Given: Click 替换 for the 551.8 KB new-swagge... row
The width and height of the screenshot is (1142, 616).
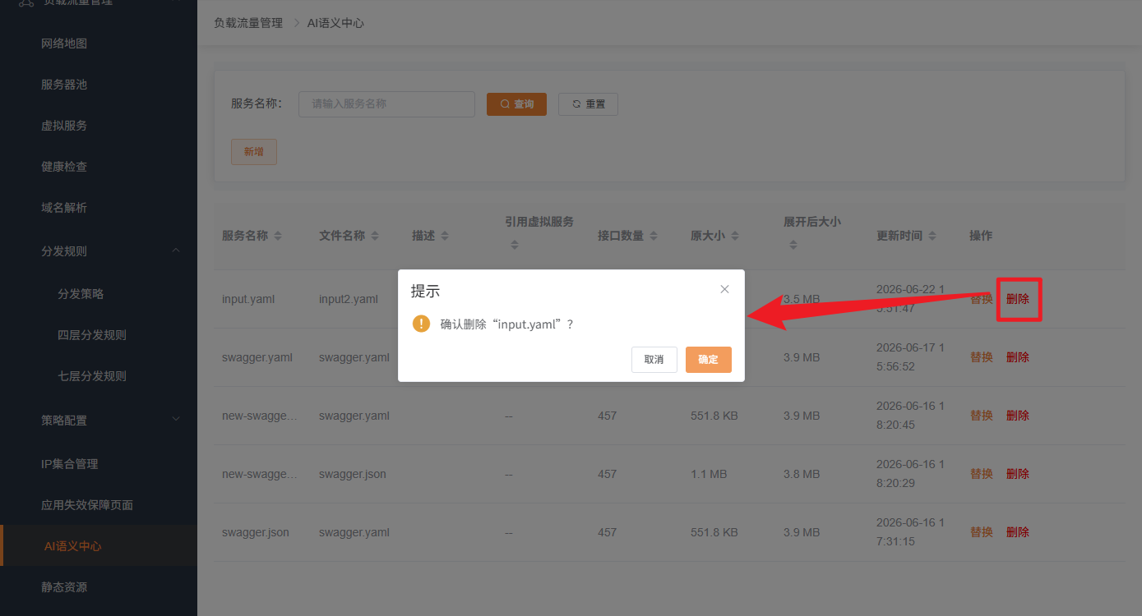Looking at the screenshot, I should 982,416.
